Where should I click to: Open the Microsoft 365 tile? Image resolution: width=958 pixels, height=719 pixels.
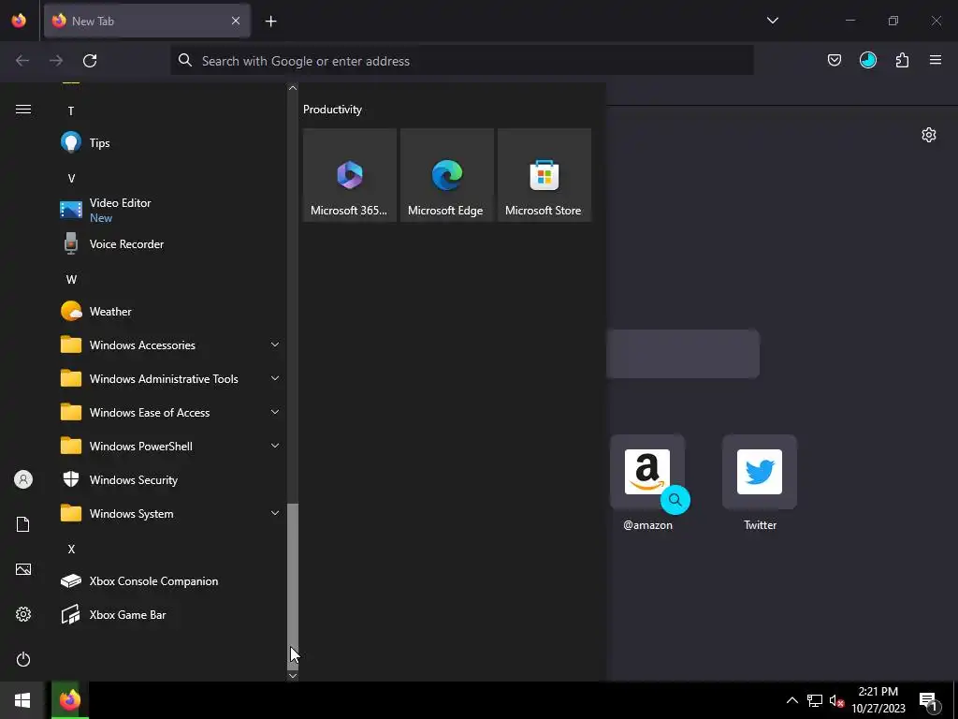(x=350, y=175)
